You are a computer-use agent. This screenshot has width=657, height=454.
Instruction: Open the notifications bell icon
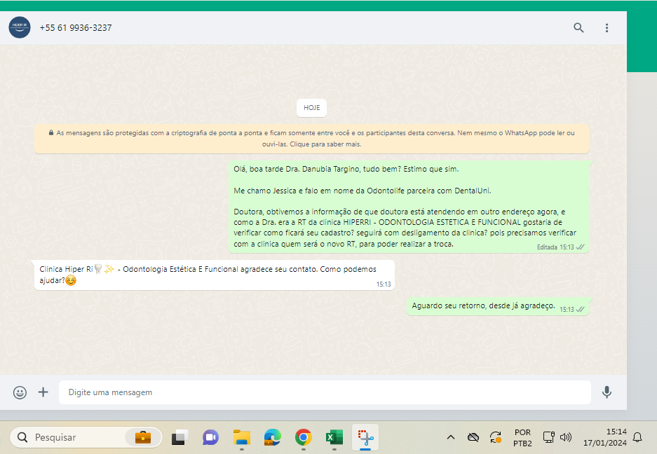click(x=637, y=437)
